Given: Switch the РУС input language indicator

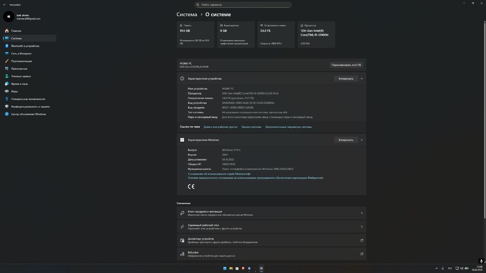Looking at the screenshot, I should coord(450,268).
